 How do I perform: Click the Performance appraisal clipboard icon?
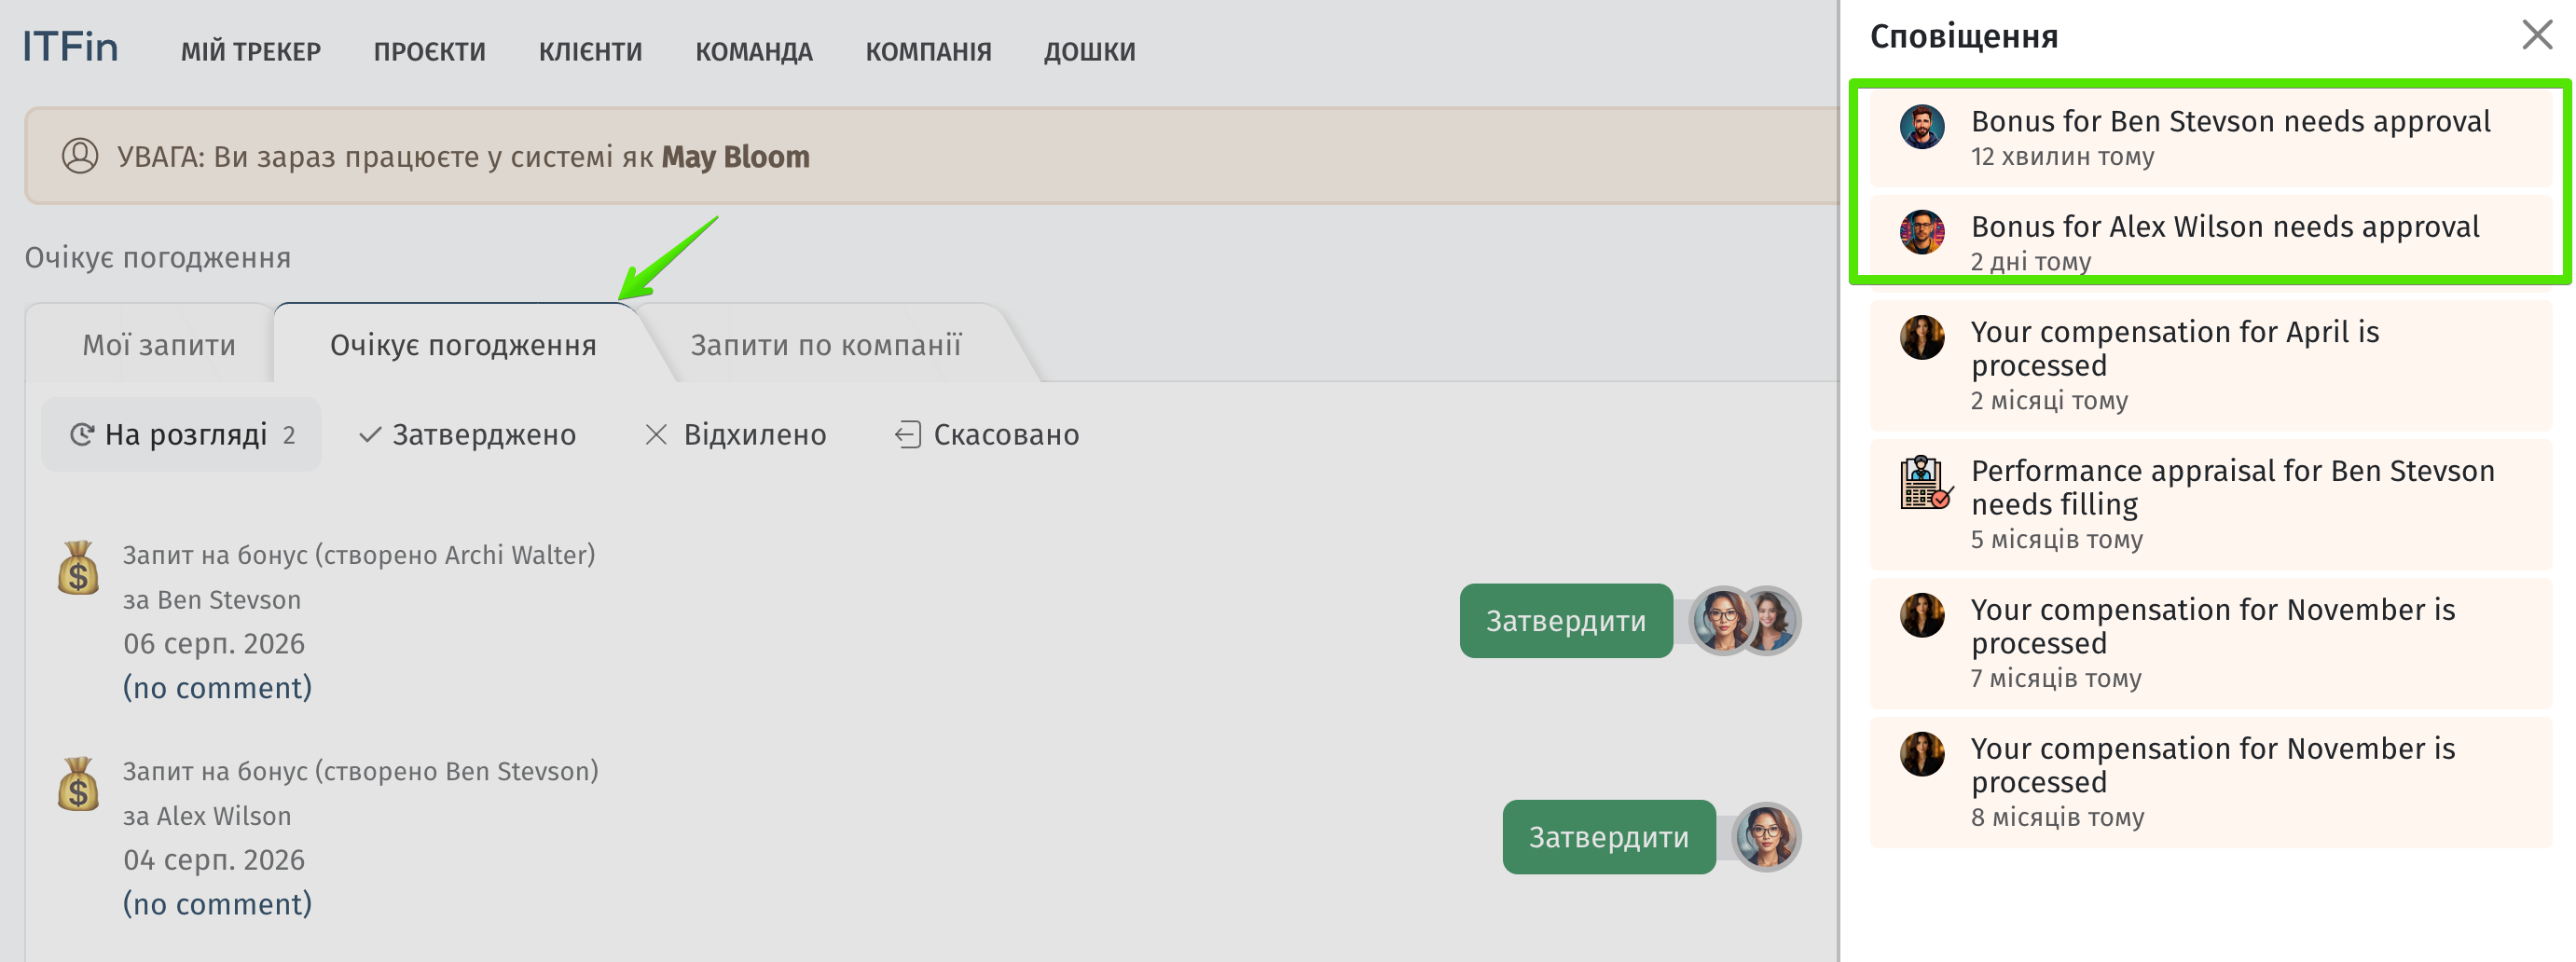tap(1924, 483)
